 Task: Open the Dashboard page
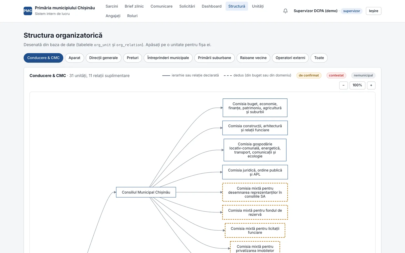(x=212, y=6)
